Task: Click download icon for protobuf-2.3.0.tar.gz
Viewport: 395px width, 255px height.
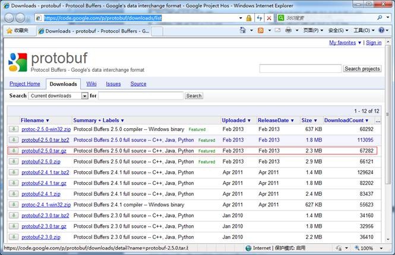Action: click(14, 227)
